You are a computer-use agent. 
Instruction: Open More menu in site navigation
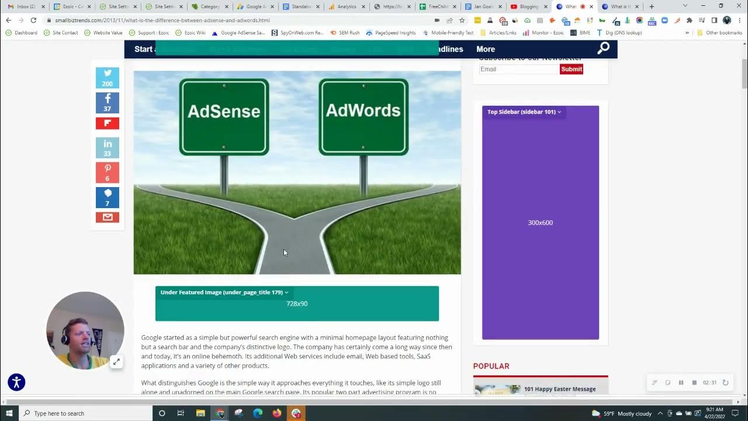click(x=486, y=49)
